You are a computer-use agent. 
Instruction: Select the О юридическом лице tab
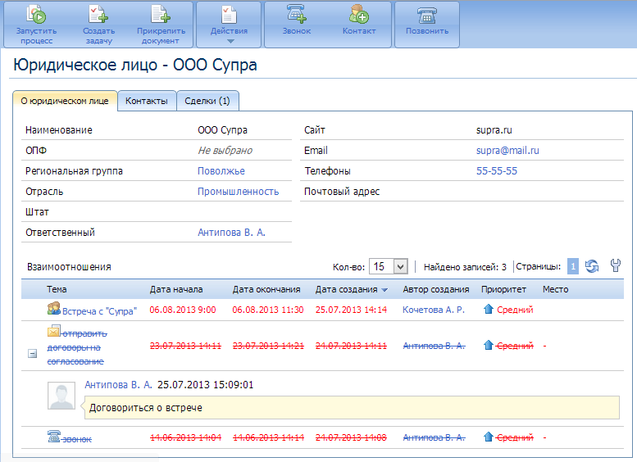click(65, 101)
